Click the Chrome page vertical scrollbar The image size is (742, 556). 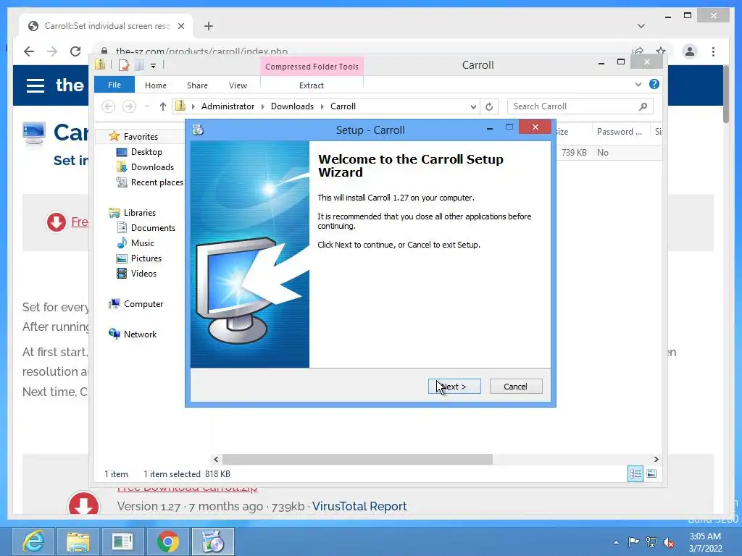(x=726, y=95)
